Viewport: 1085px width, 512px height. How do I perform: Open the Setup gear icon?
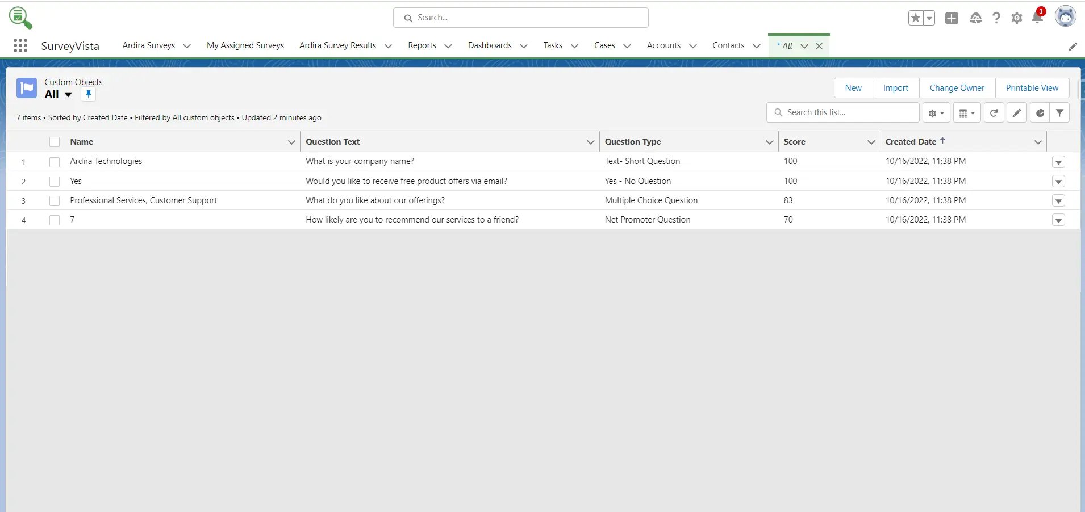click(1017, 18)
